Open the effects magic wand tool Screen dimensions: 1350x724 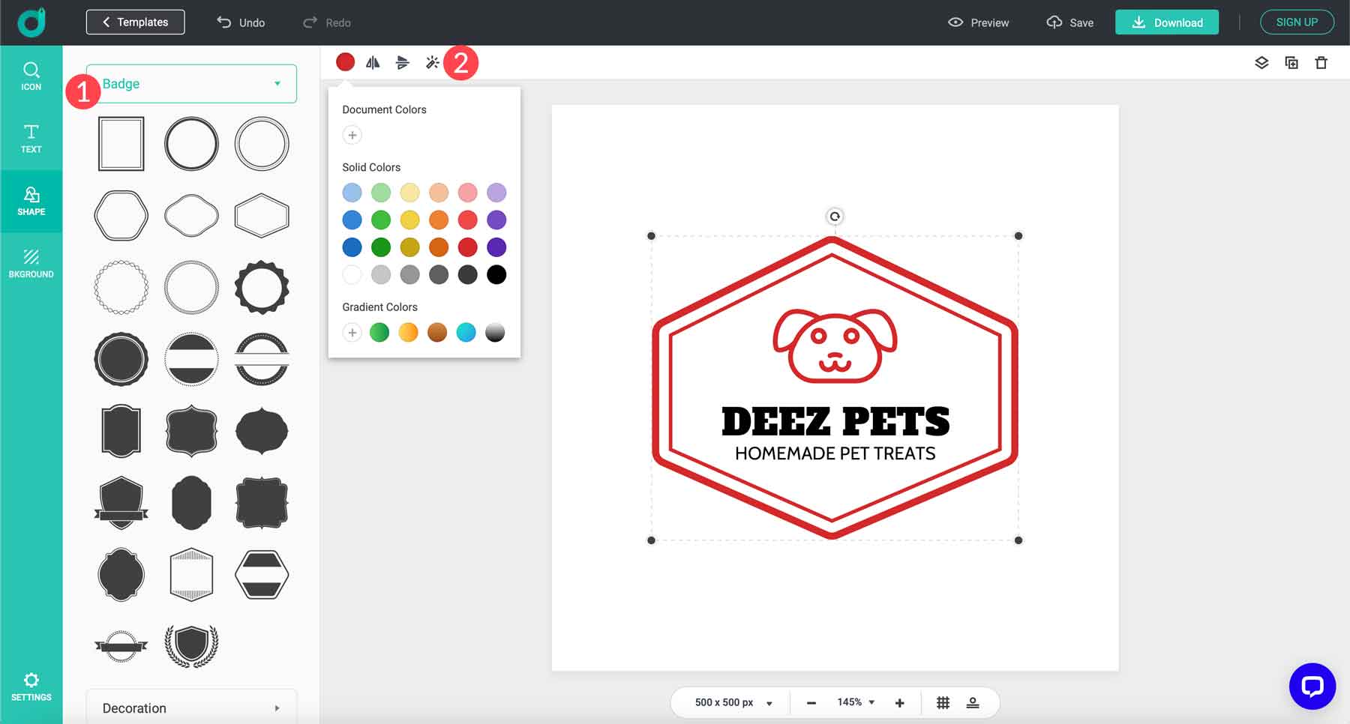point(433,62)
